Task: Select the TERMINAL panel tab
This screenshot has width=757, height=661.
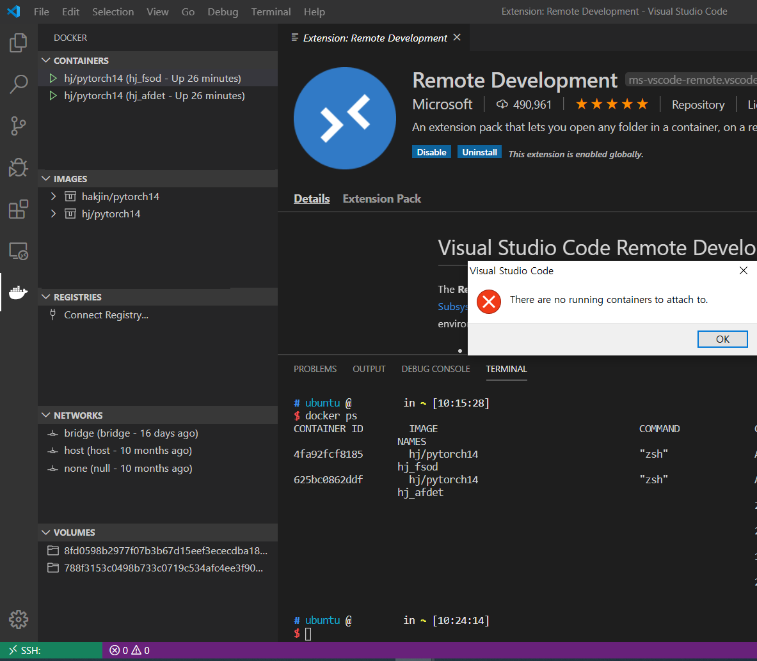Action: pos(506,369)
